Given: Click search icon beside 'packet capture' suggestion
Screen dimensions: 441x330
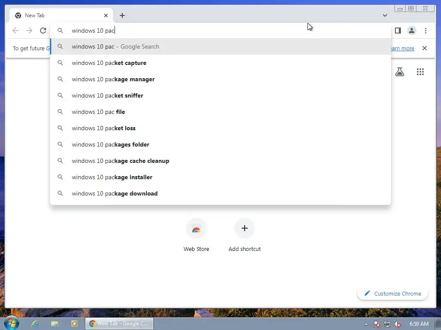Looking at the screenshot, I should pos(60,63).
